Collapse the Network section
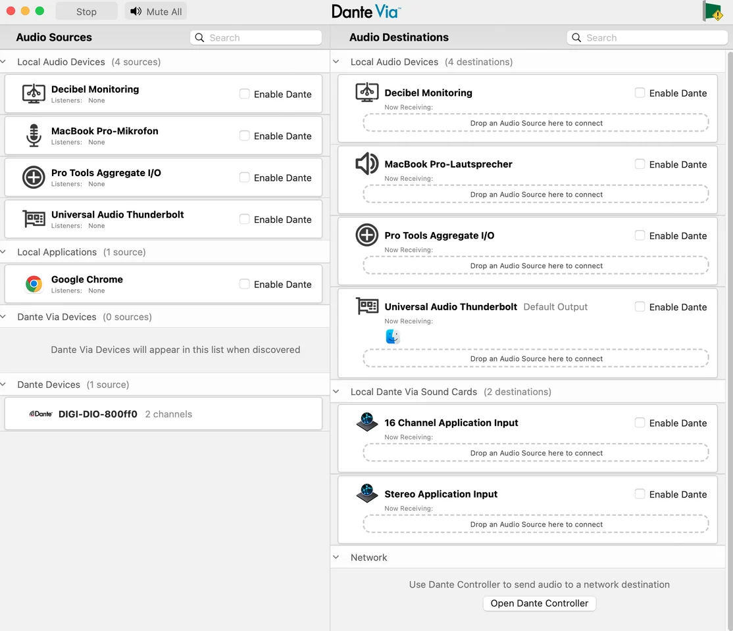Viewport: 733px width, 631px height. coord(336,557)
